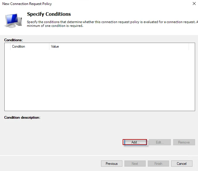Click the narrow blank header left of Condition

point(7,46)
